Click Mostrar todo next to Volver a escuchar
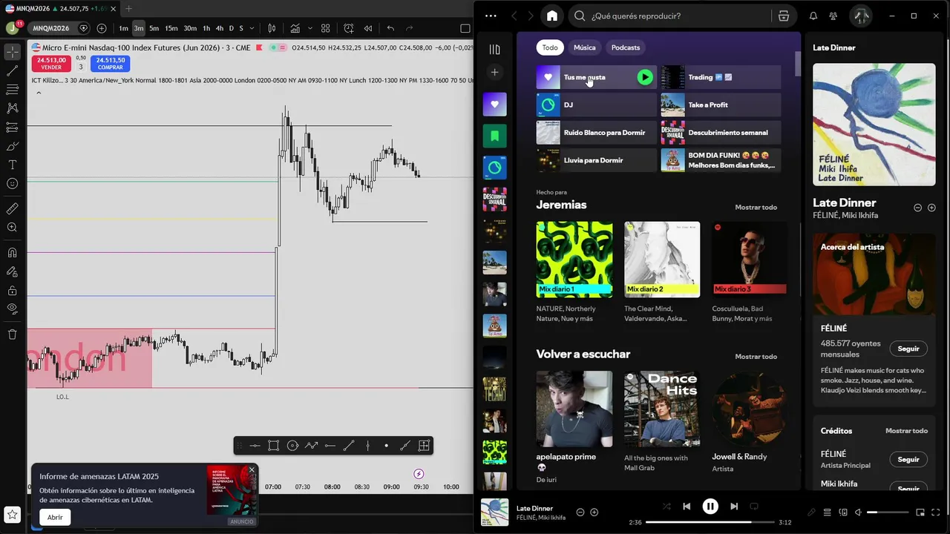The height and width of the screenshot is (534, 950). coord(756,356)
